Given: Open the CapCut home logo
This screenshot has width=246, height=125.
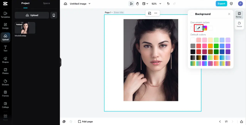Looking at the screenshot, I should click(x=5, y=3).
